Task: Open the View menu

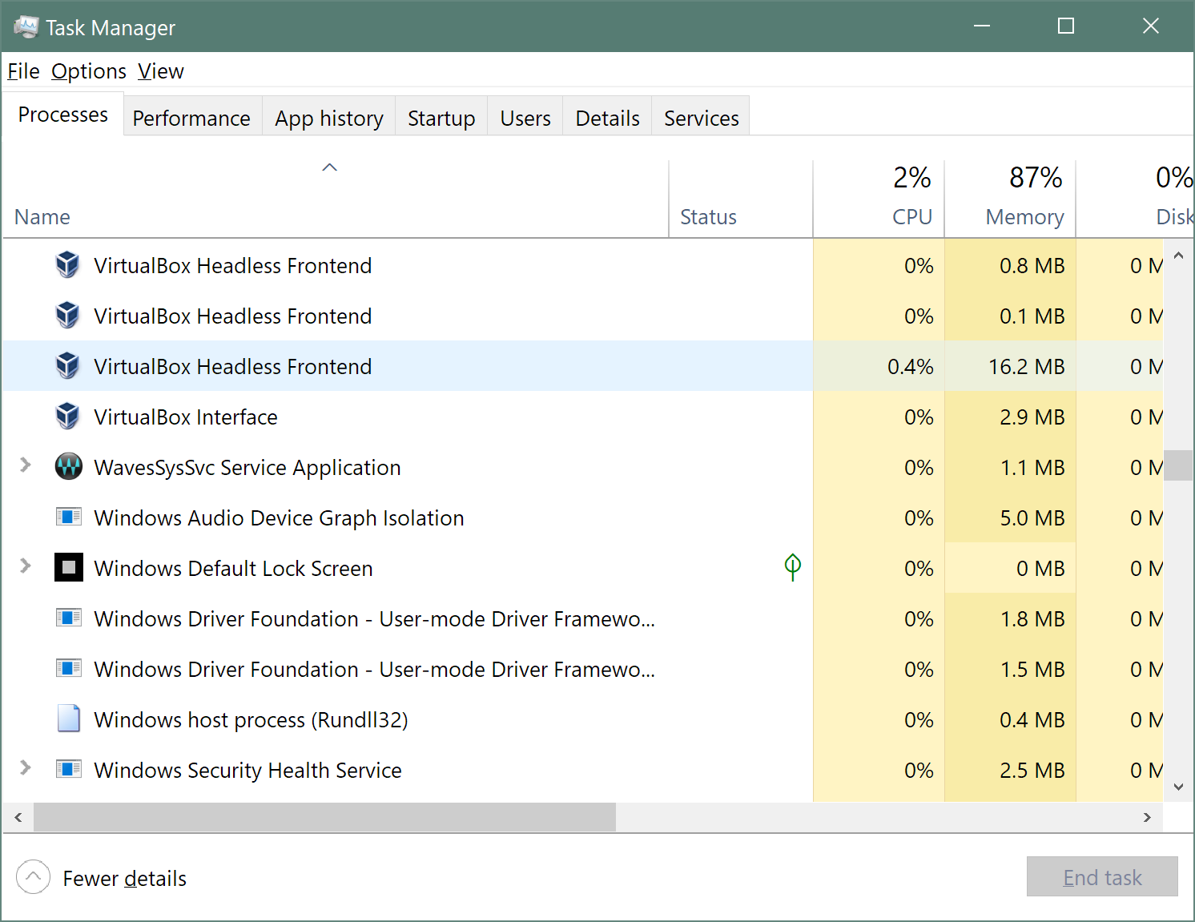Action: (x=161, y=71)
